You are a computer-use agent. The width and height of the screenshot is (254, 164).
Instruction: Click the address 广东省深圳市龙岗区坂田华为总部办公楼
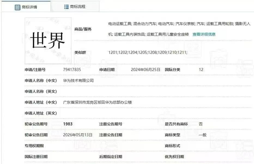tap(97, 102)
